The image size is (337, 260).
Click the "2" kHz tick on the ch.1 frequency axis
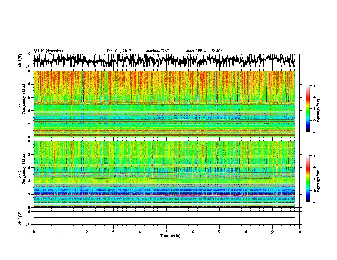(x=30, y=124)
